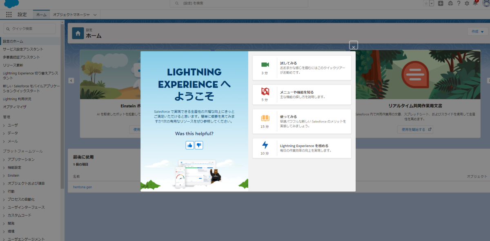This screenshot has height=241, width=490.
Task: Expand the ユーザ tree node
Action: click(4, 125)
